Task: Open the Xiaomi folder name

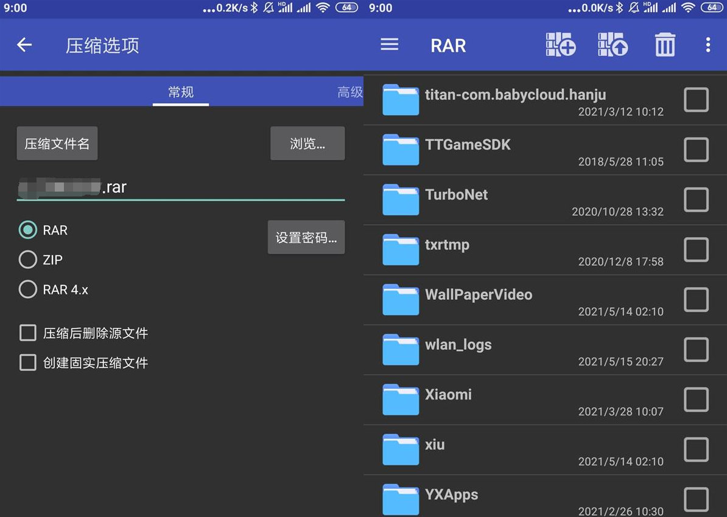Action: [448, 395]
